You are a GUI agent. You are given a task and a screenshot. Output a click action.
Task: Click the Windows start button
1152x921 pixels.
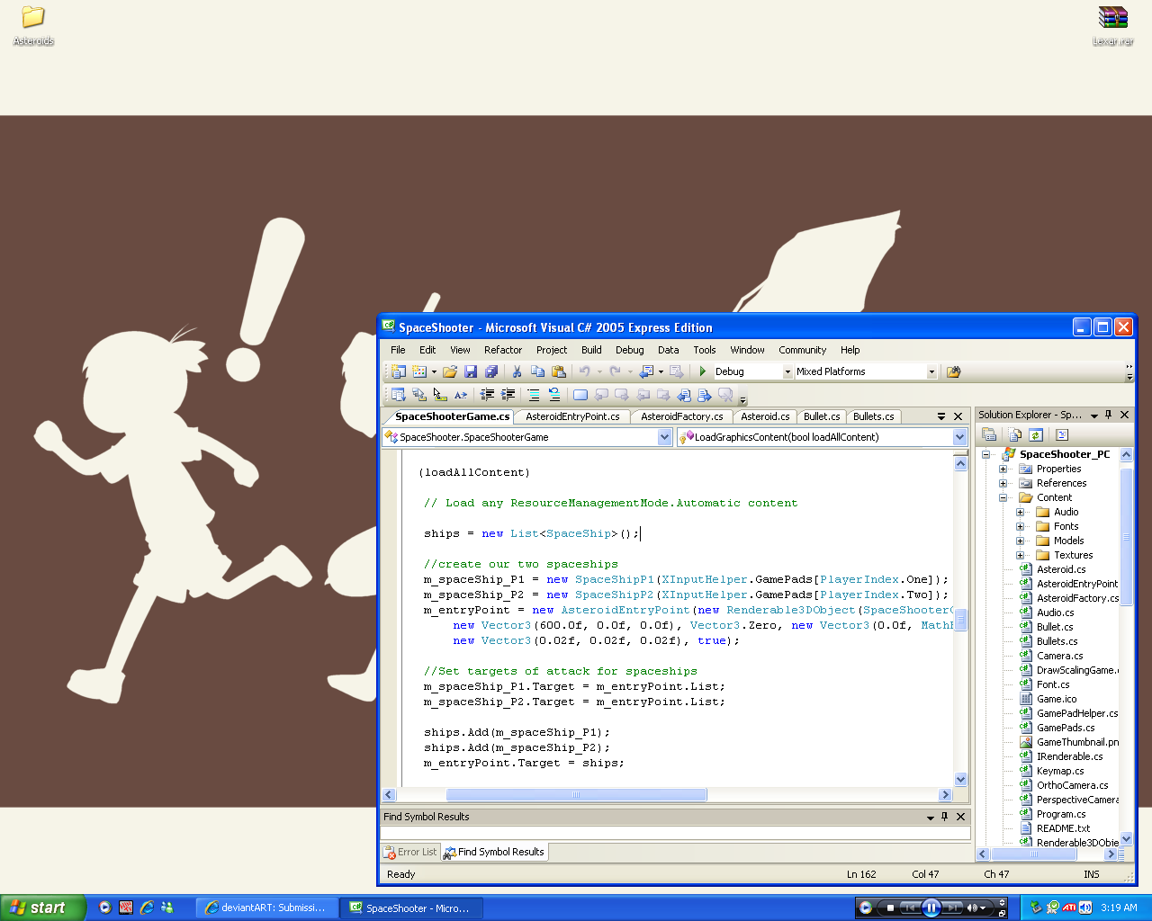pyautogui.click(x=43, y=908)
